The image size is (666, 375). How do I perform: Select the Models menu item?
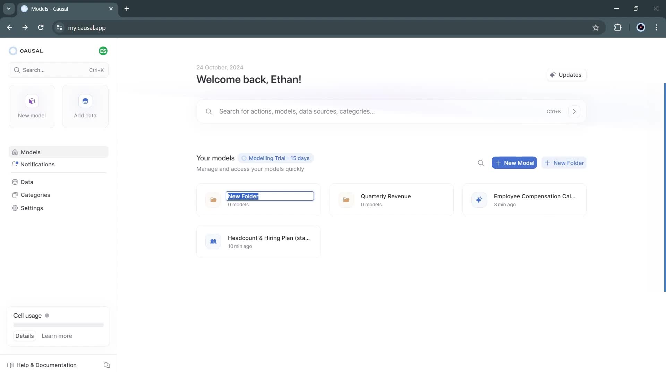click(x=31, y=152)
